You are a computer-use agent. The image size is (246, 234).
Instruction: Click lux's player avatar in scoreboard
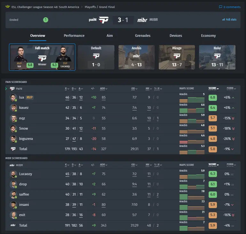pos(13,97)
